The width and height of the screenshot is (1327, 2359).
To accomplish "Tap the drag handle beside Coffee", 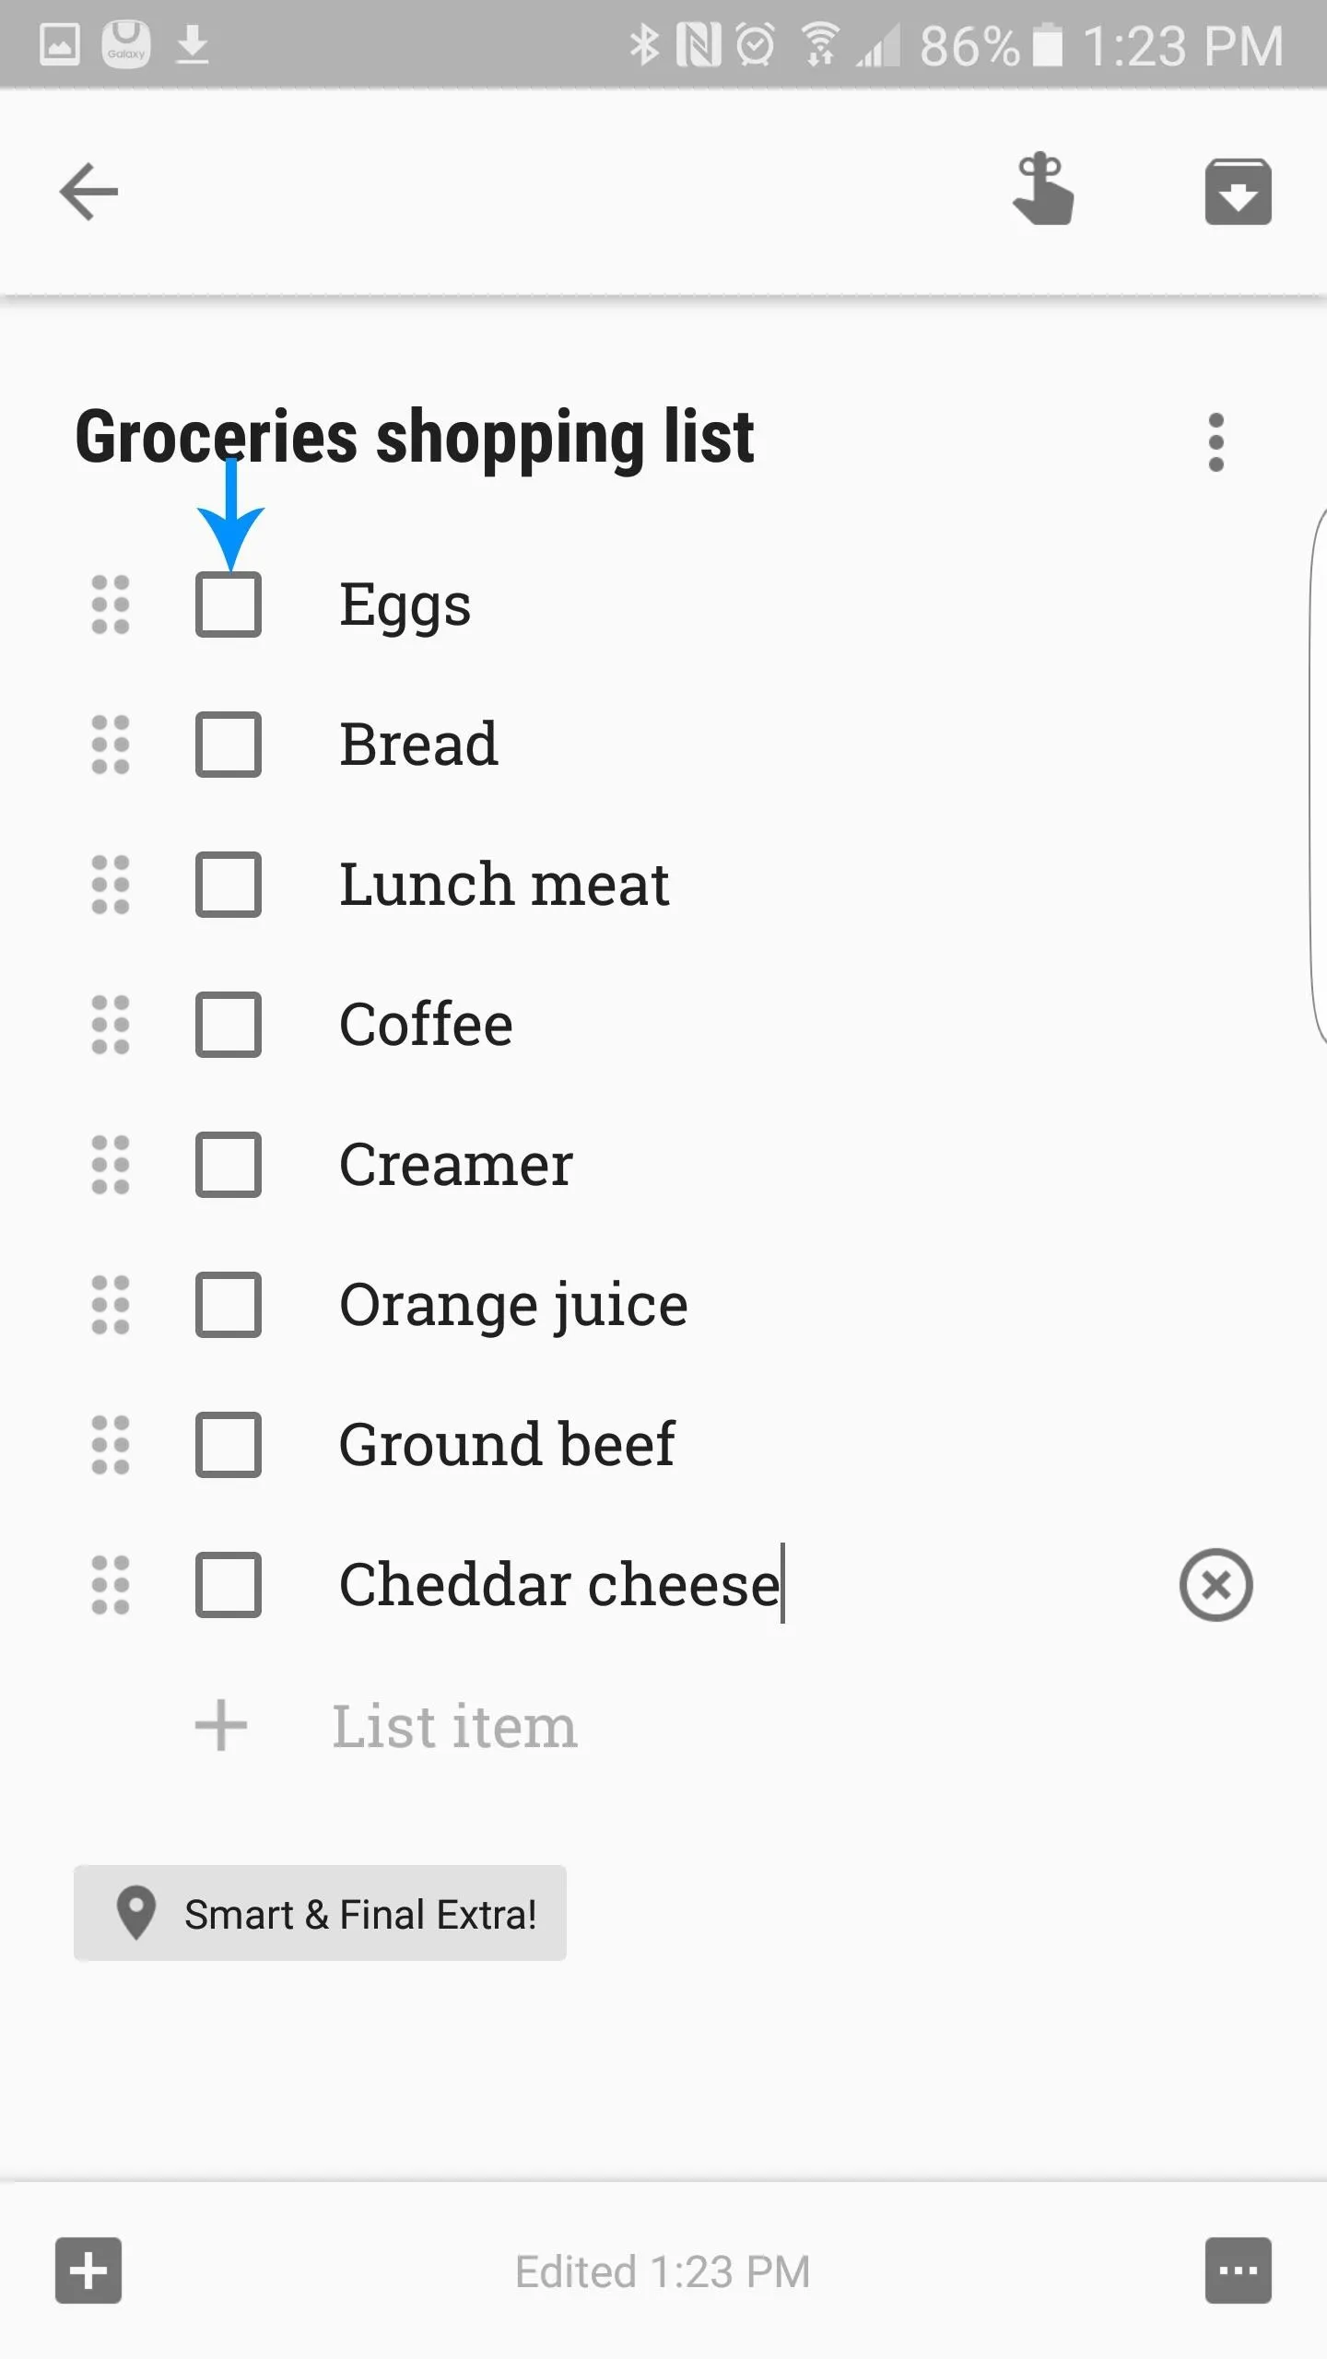I will (x=111, y=1025).
